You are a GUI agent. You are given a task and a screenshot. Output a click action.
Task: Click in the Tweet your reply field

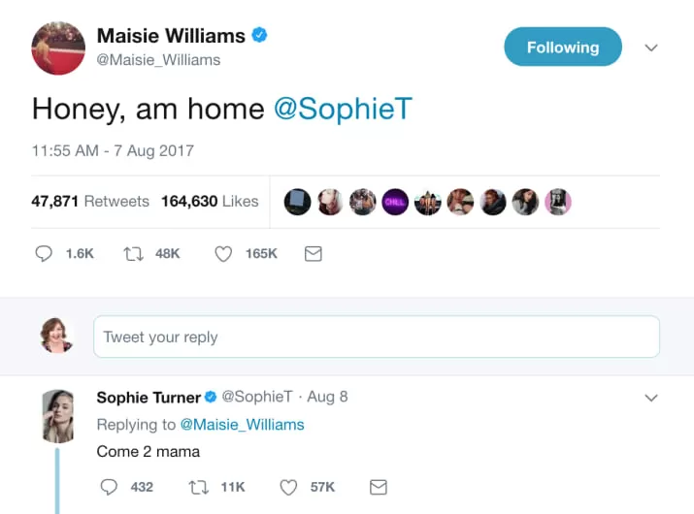376,337
